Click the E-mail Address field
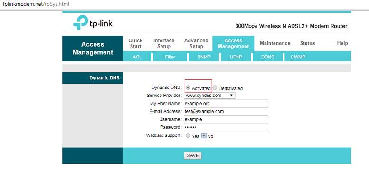The image size is (369, 183). click(226, 111)
